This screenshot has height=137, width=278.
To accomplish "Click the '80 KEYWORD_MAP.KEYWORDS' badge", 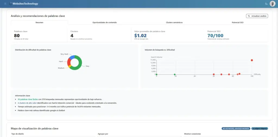I will pyautogui.click(x=236, y=129).
